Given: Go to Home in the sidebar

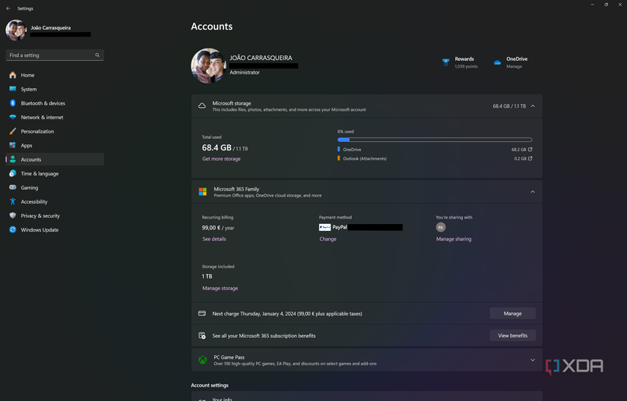Looking at the screenshot, I should point(55,75).
